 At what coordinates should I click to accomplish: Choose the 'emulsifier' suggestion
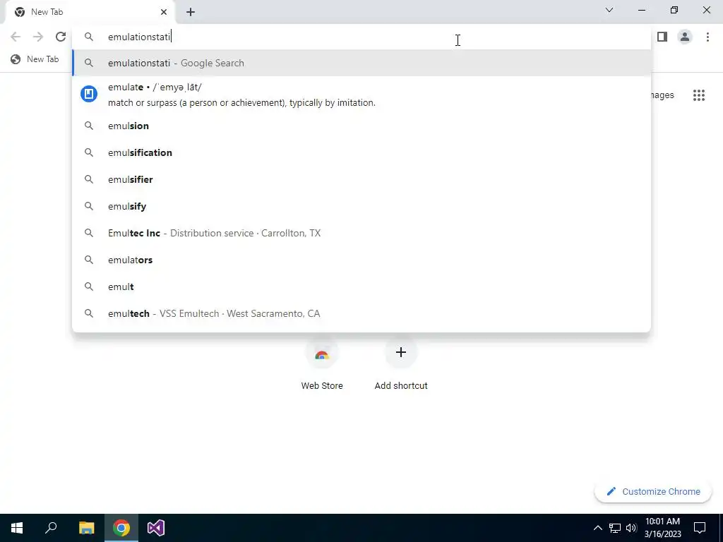(361, 179)
